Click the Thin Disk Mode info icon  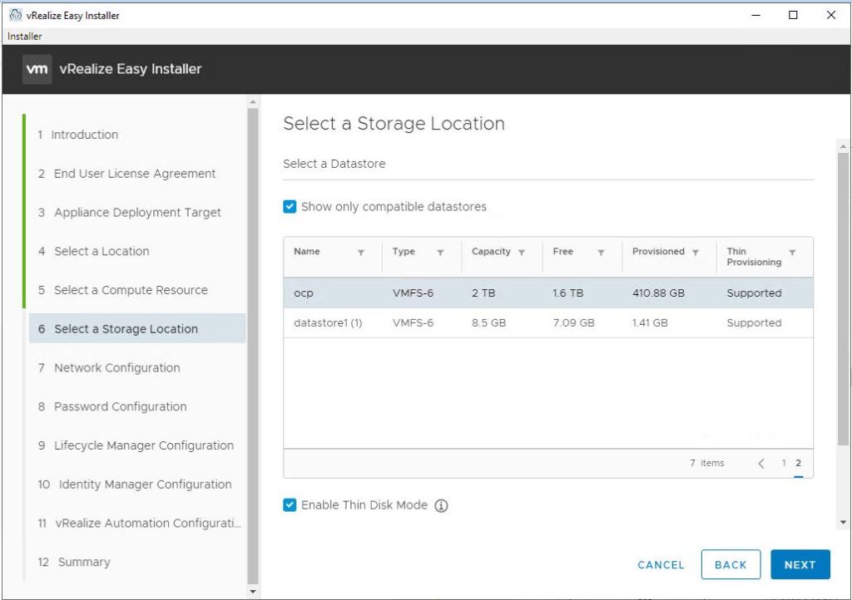(x=442, y=506)
